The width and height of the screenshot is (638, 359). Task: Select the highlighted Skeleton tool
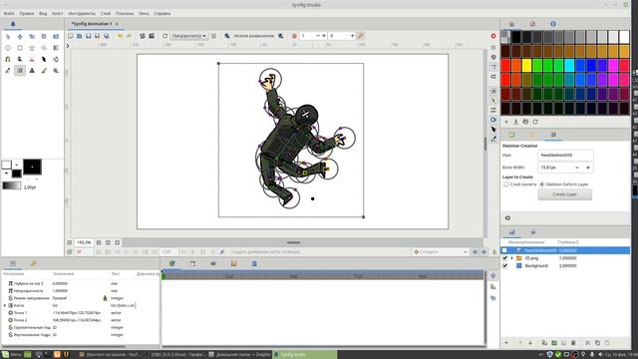[20, 71]
